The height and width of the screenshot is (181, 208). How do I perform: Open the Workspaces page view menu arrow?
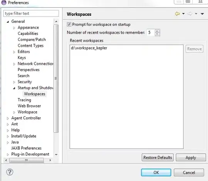(x=202, y=14)
